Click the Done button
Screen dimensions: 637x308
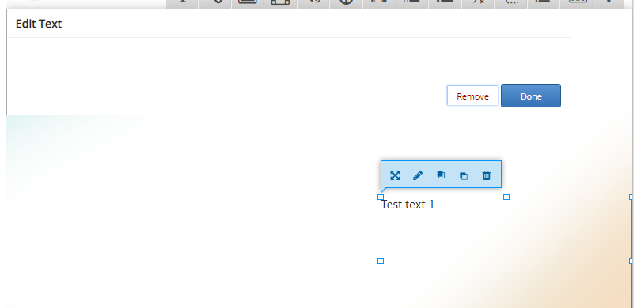(531, 96)
